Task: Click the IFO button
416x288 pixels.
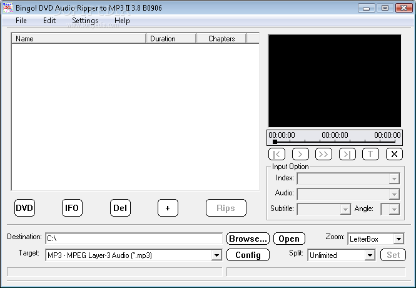Action: point(72,208)
